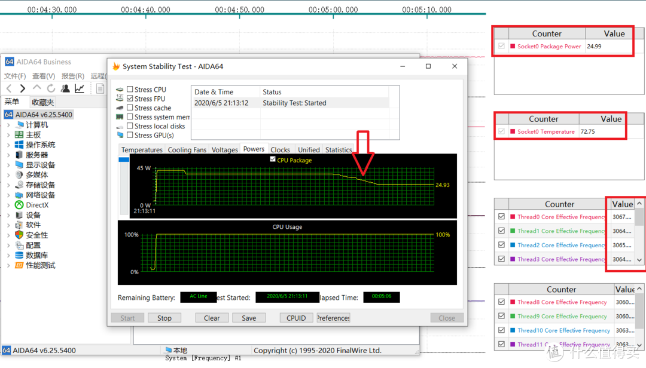Select the 数据库 database icon in tree
Image resolution: width=646 pixels, height=368 pixels.
(x=19, y=255)
